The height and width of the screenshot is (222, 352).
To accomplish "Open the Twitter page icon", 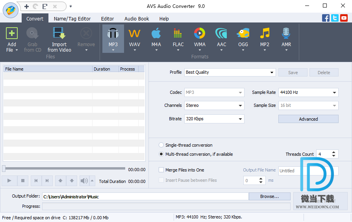I will pos(335,18).
